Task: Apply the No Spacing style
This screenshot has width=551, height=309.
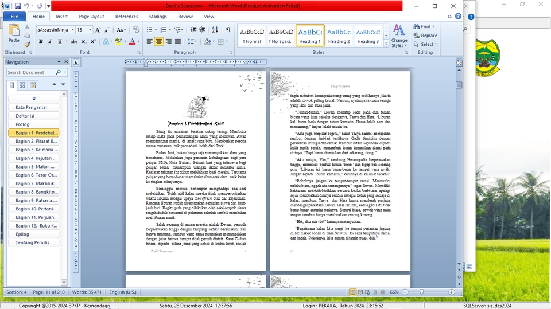Action: [281, 36]
